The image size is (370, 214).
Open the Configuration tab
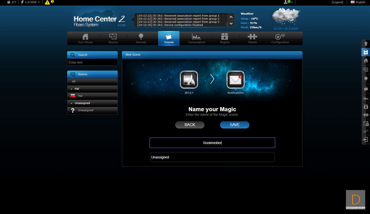[280, 39]
